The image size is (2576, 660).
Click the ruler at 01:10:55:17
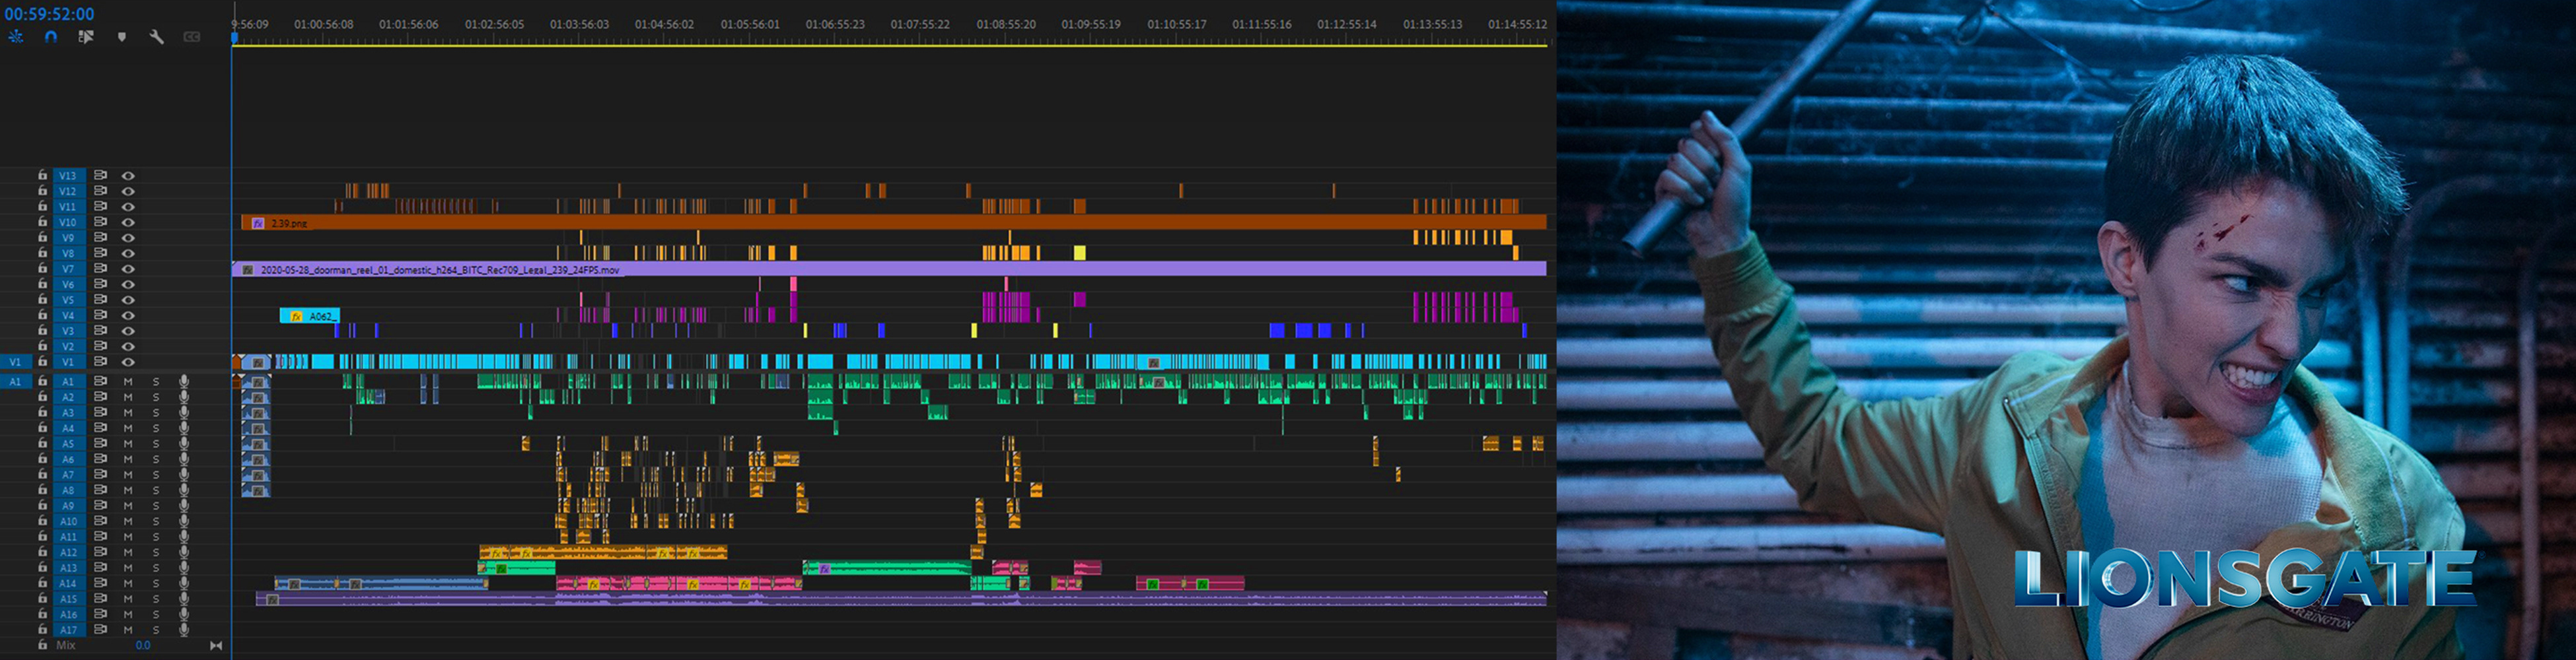1177,23
